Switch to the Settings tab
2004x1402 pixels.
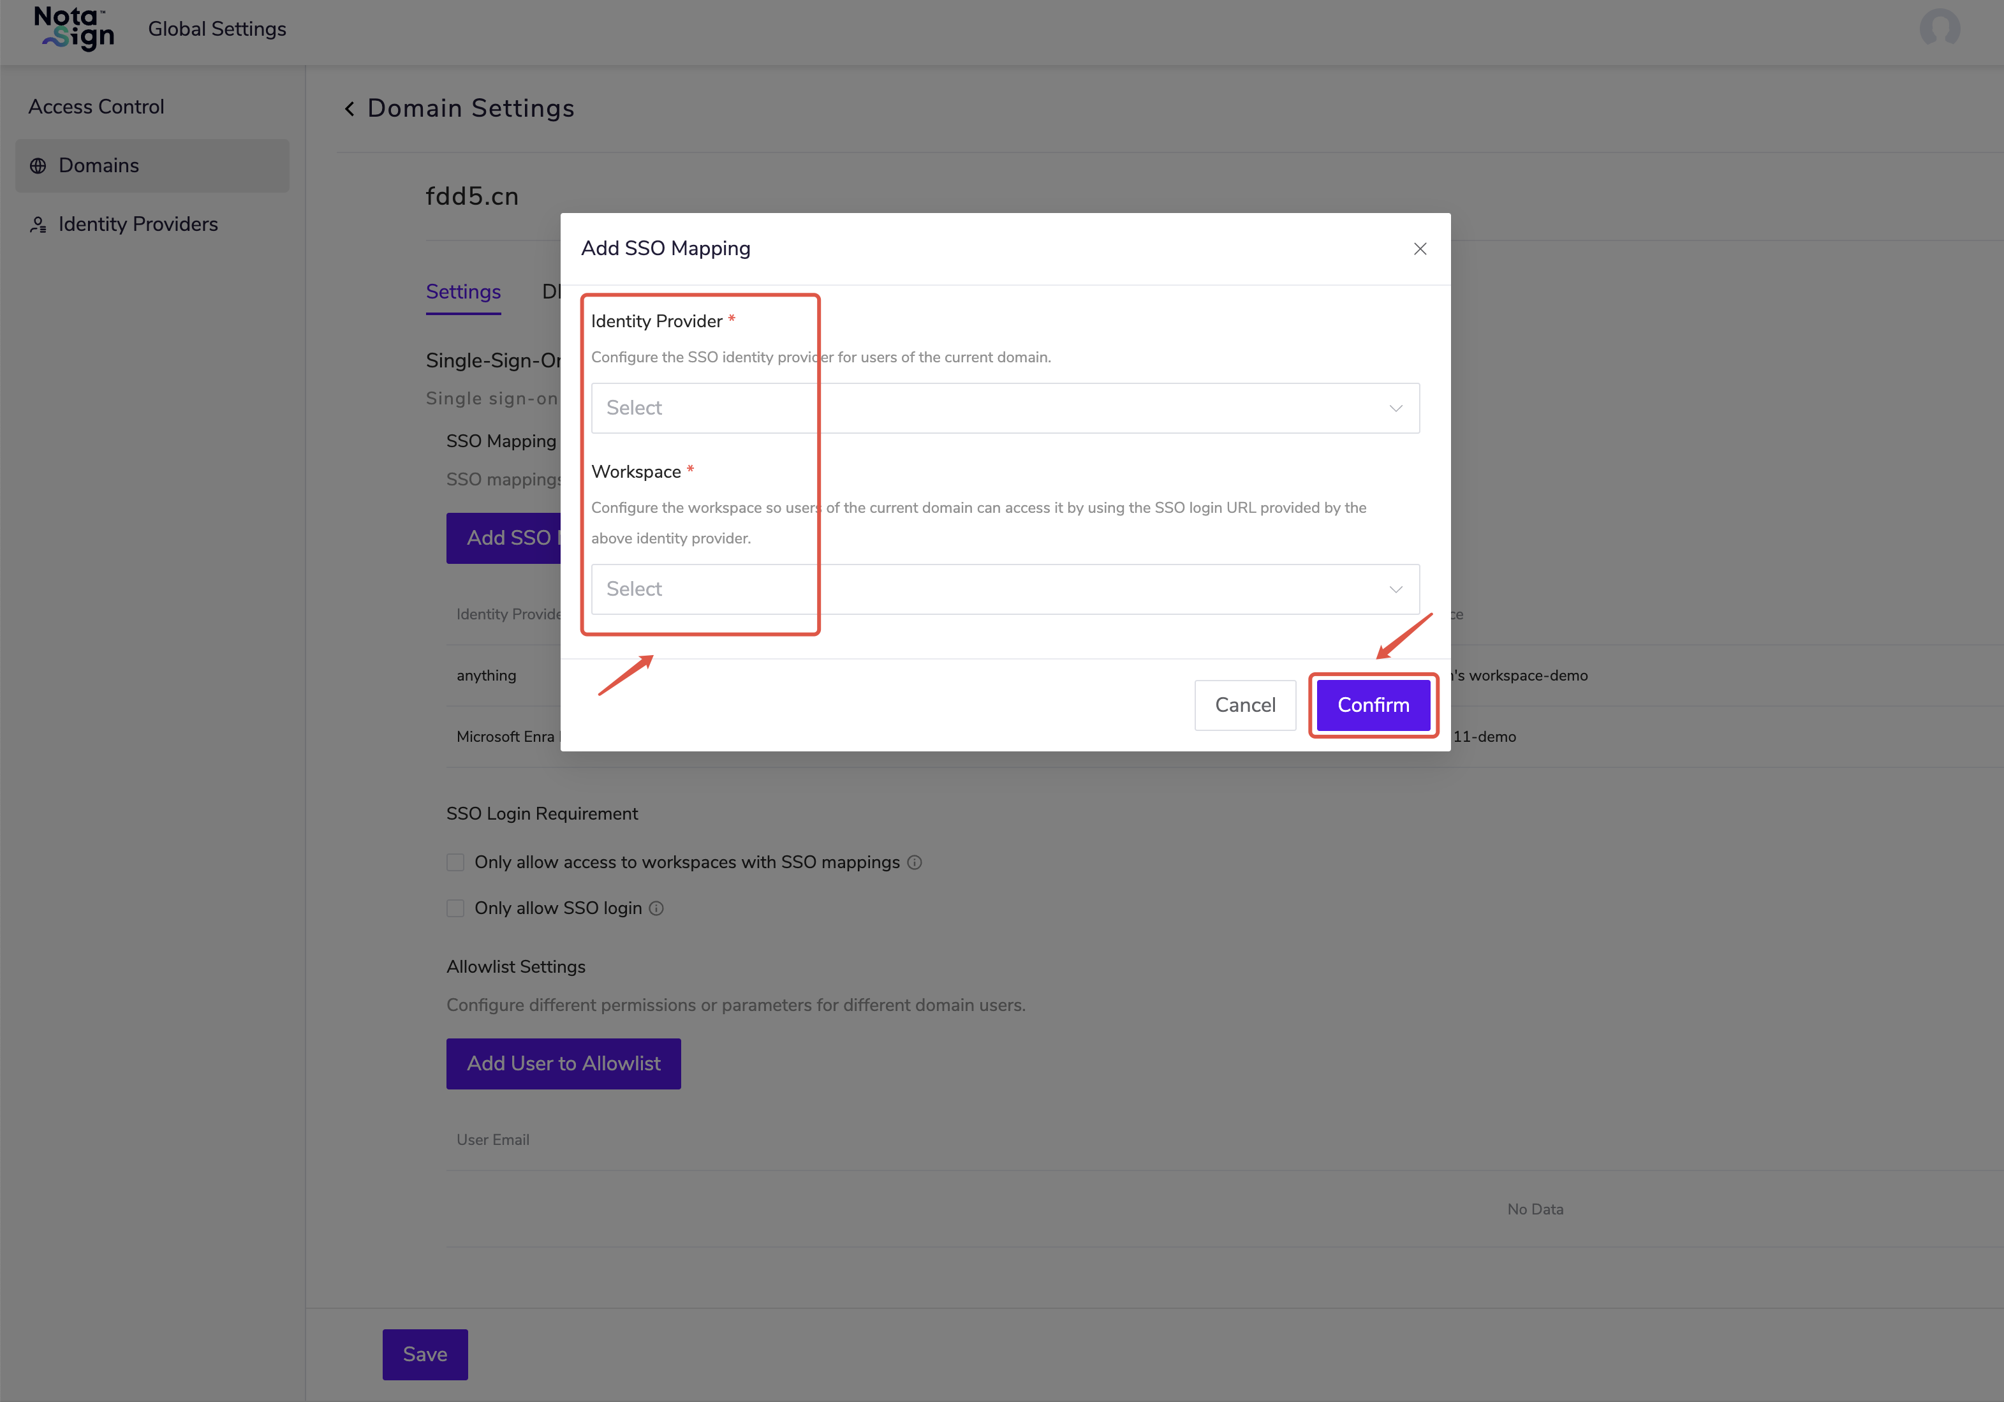[462, 292]
